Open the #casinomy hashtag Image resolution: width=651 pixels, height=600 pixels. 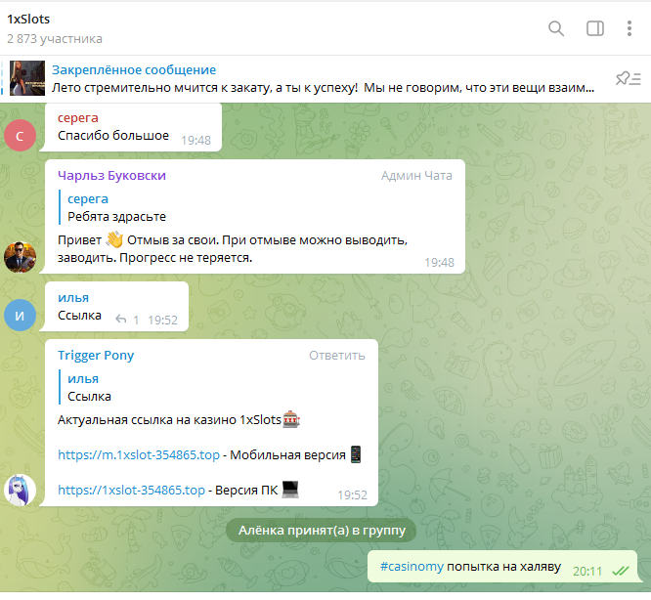point(412,567)
